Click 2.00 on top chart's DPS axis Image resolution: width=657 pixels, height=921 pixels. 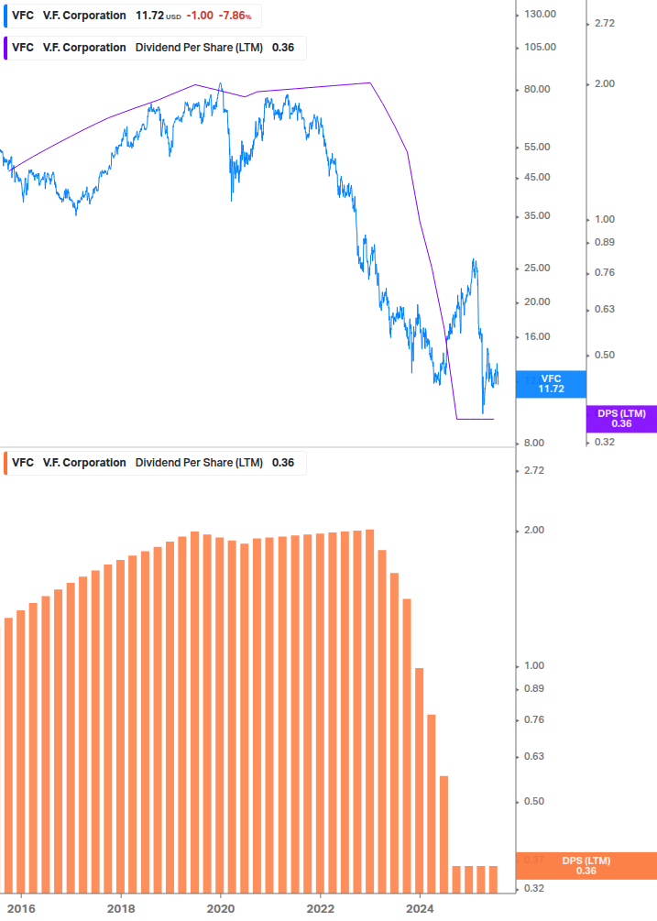point(605,84)
